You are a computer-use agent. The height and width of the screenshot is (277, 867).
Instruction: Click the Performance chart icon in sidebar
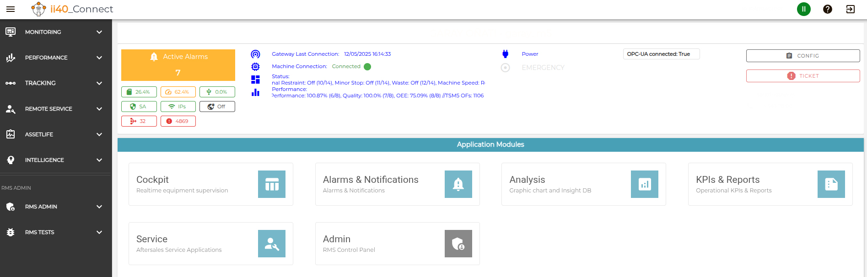point(11,58)
